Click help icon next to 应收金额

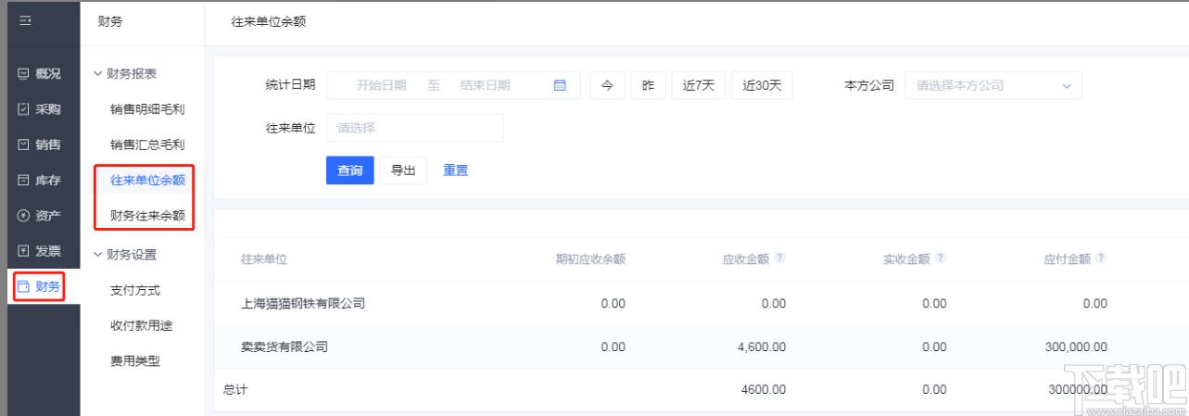pyautogui.click(x=779, y=258)
